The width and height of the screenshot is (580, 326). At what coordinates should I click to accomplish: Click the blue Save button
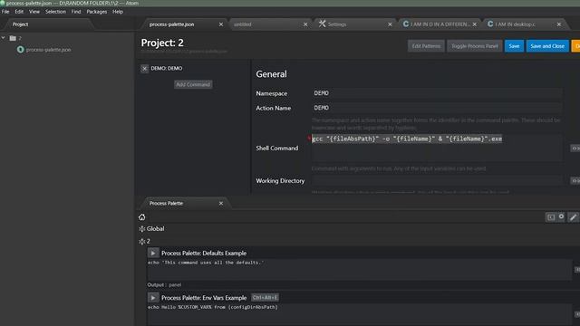(x=514, y=46)
